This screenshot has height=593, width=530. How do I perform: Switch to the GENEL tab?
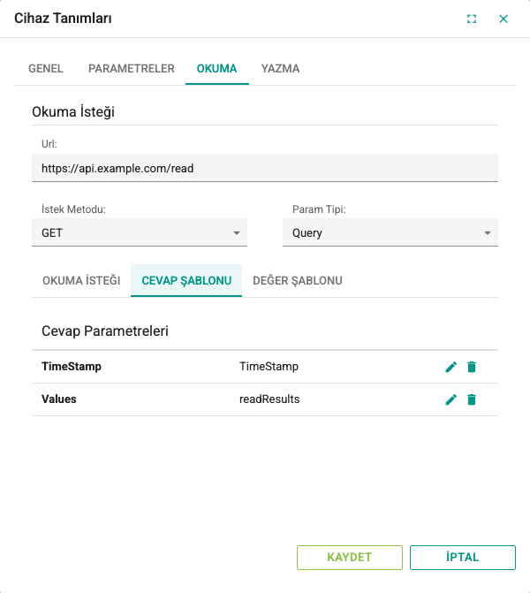pyautogui.click(x=46, y=68)
